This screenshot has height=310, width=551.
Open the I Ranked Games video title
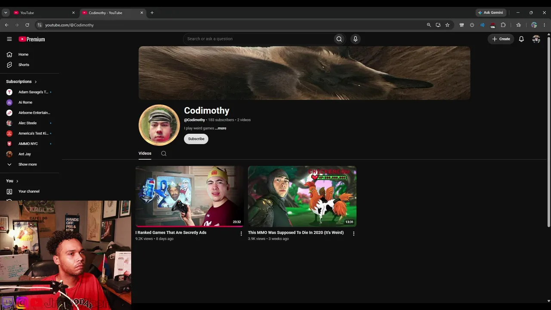[171, 232]
